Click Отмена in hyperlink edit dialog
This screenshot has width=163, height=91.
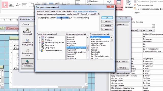click(x=123, y=68)
